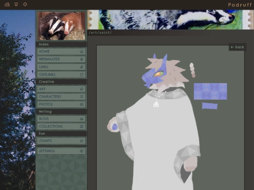Click the brush icon beside ART

81,89
